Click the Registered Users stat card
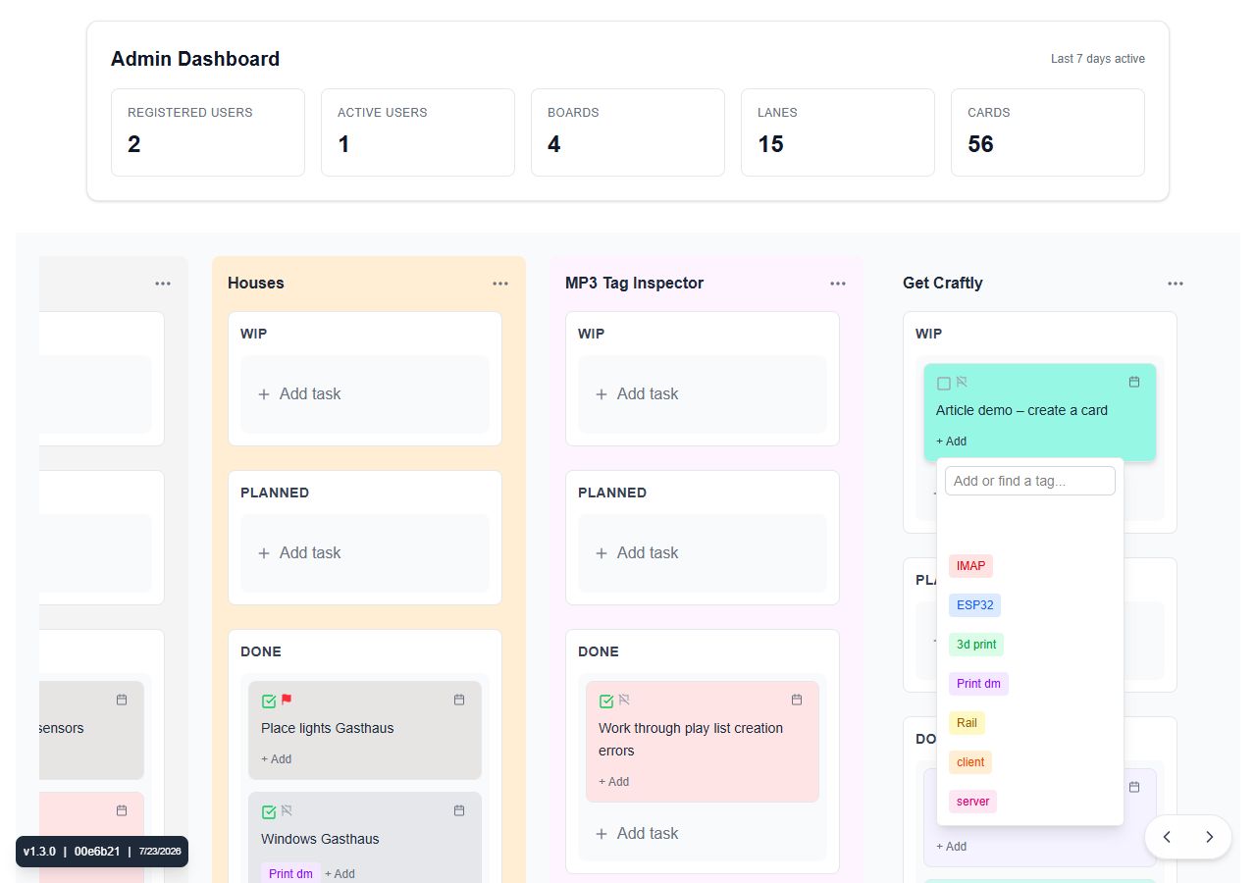 (208, 132)
